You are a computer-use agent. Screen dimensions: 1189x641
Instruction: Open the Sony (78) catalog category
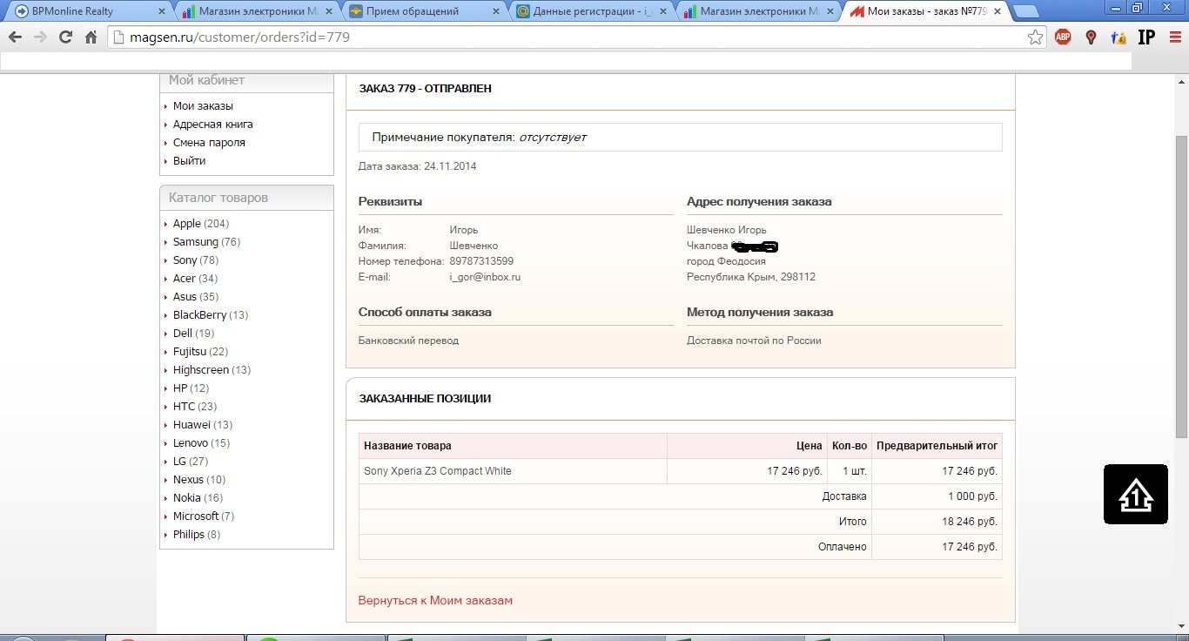pyautogui.click(x=196, y=260)
